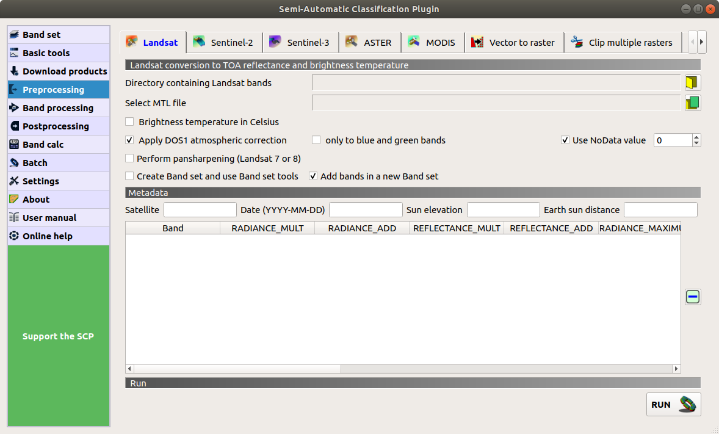Click the directory browse folder icon

tap(692, 83)
